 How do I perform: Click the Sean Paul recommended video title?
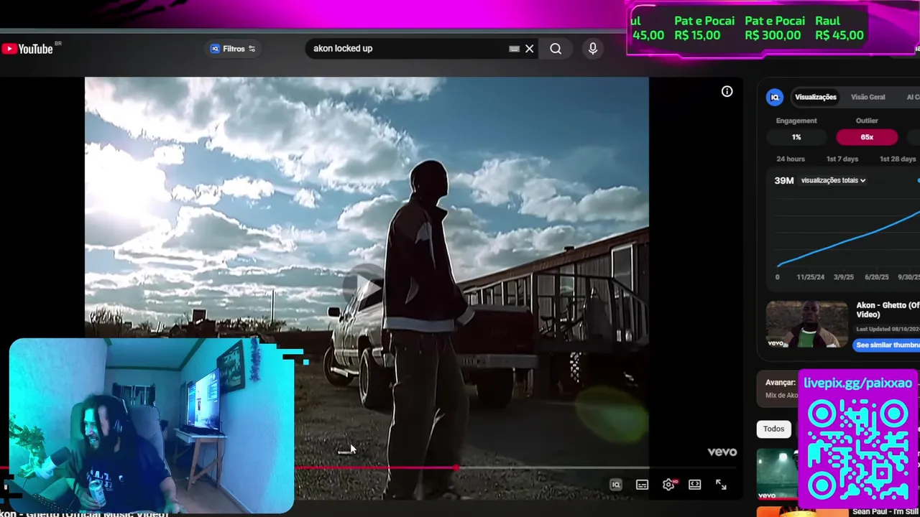click(885, 511)
